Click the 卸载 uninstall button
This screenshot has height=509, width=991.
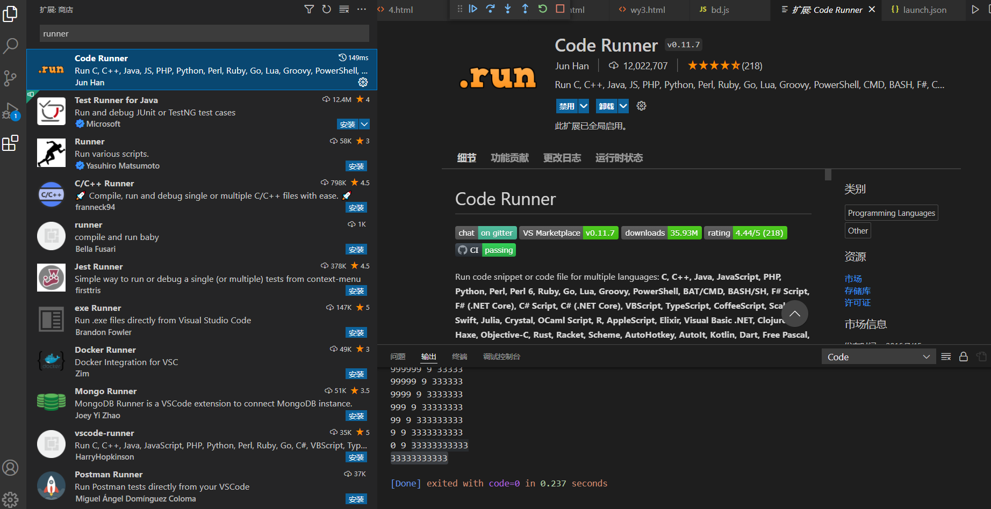tap(607, 106)
